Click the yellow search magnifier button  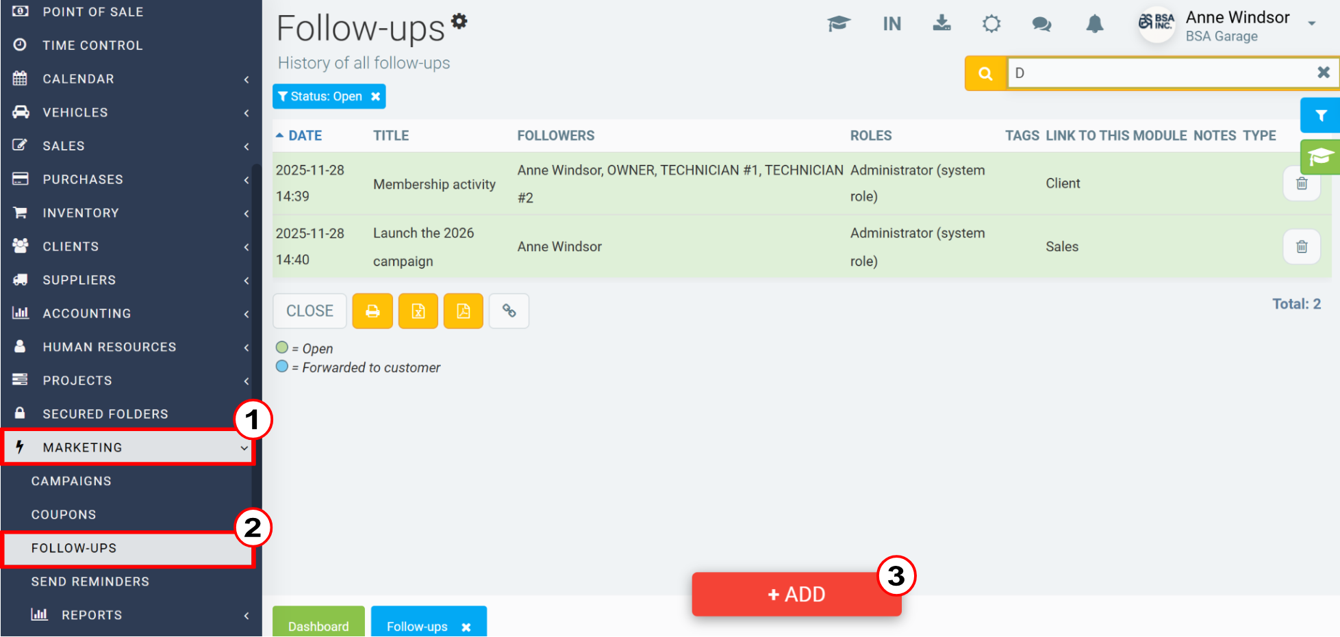(x=985, y=73)
